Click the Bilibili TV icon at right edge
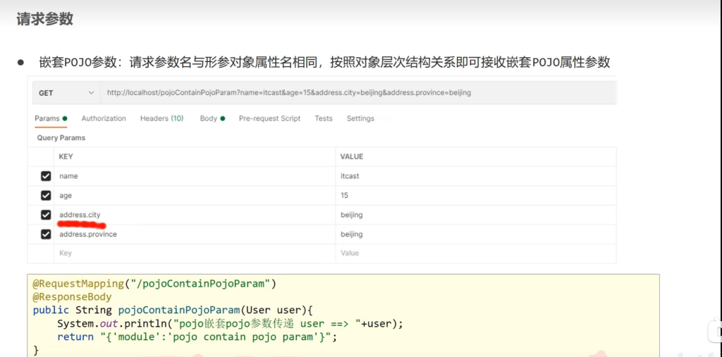Image resolution: width=722 pixels, height=357 pixels. (x=715, y=331)
